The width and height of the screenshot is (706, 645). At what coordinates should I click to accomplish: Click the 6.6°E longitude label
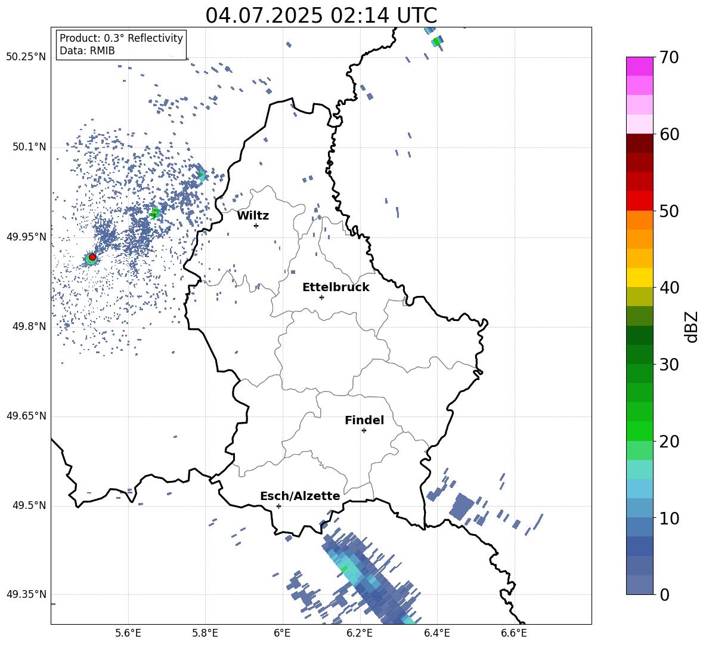514,633
